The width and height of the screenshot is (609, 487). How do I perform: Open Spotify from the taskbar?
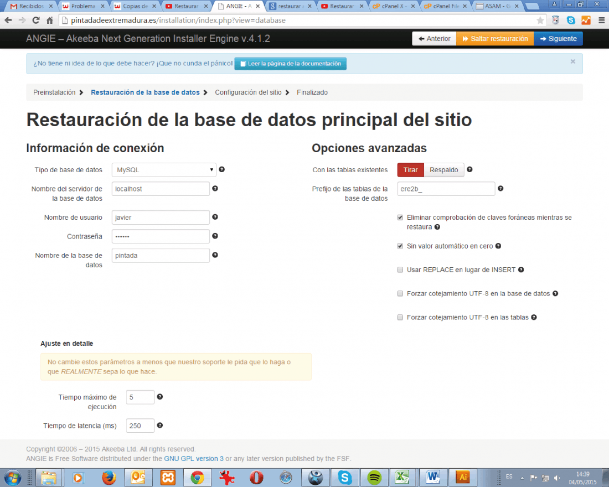coord(374,477)
